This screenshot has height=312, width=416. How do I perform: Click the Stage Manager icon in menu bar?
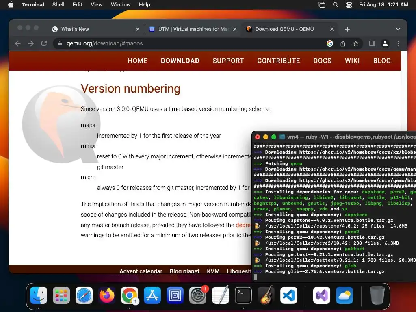321,5
